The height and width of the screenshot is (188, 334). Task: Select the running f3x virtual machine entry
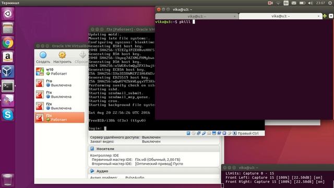tap(59, 118)
